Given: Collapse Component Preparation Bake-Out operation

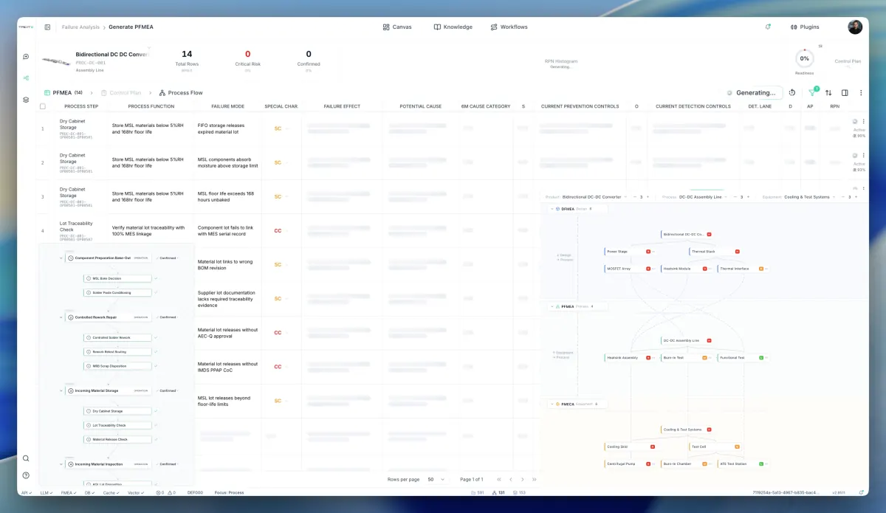Looking at the screenshot, I should point(61,258).
